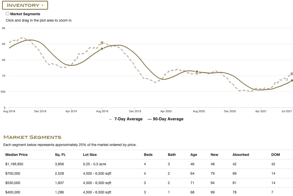The width and height of the screenshot is (293, 196).
Task: Click the 3,856 square footage value
Action: (x=60, y=164)
